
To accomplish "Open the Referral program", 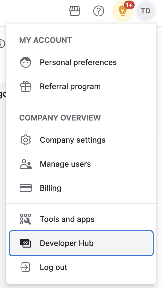I will point(70,86).
